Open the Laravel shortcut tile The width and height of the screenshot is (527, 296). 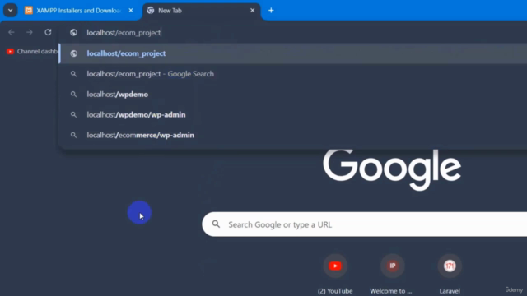(x=450, y=273)
